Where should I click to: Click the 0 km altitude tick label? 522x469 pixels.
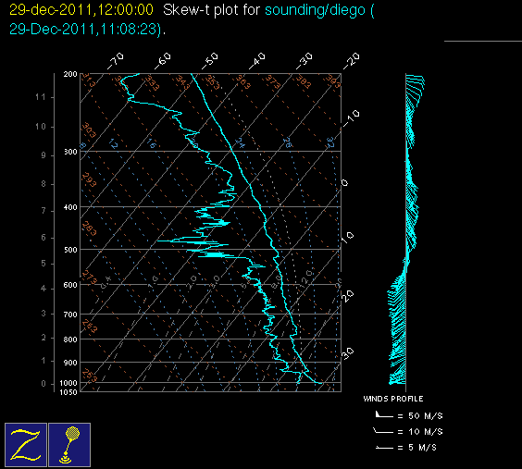click(x=43, y=384)
